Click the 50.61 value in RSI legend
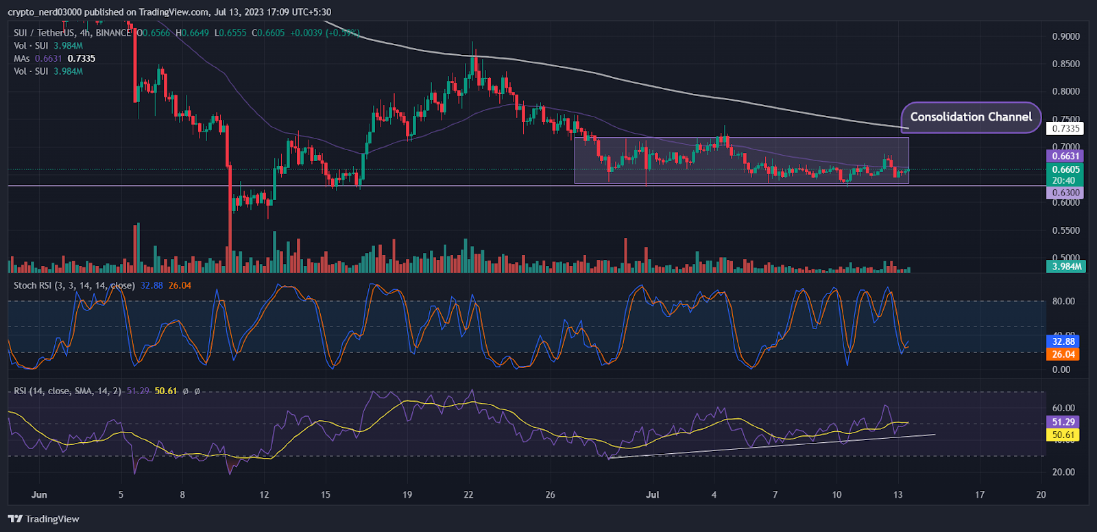The image size is (1097, 532). [166, 391]
